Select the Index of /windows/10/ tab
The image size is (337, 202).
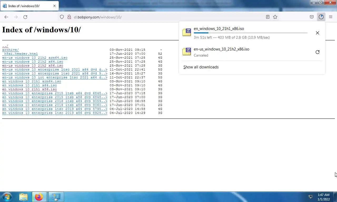29,6
